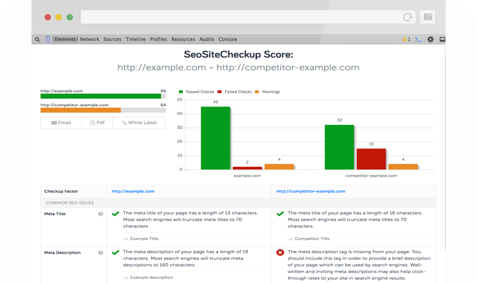
Task: Show the console drawer prompt icon
Action: click(418, 40)
